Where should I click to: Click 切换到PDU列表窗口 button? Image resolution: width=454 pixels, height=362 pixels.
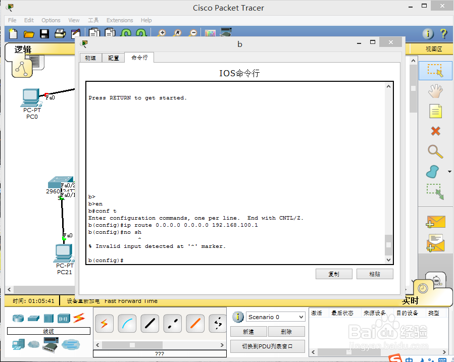(268, 346)
